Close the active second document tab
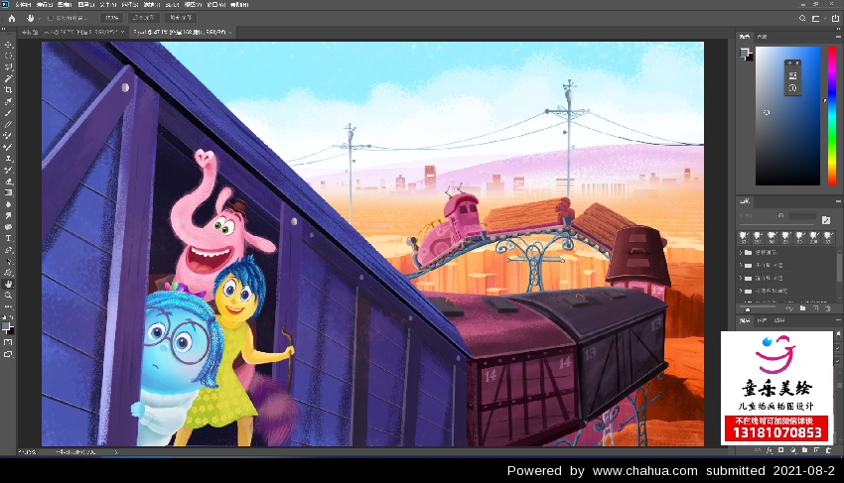Screen dimensions: 844x483 point(230,33)
